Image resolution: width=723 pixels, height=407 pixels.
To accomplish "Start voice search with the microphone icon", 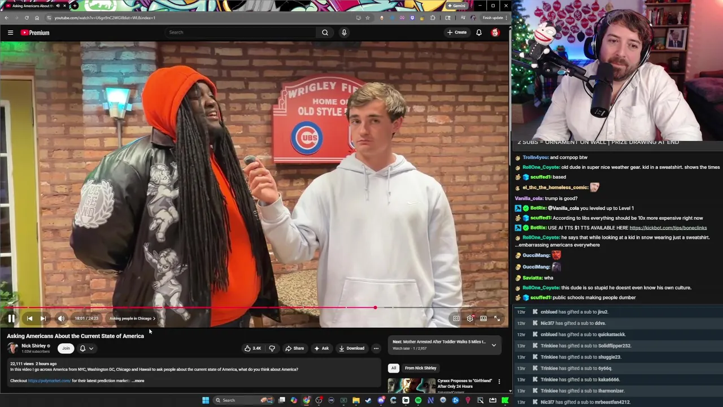I will coord(344,32).
